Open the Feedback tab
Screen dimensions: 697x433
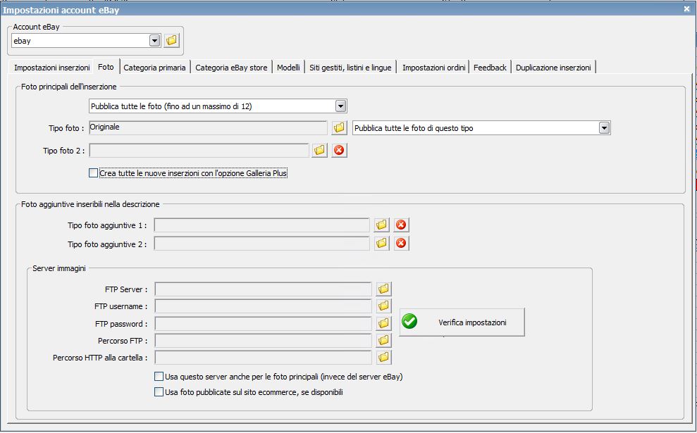(490, 68)
